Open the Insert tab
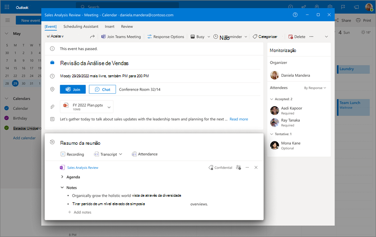Image resolution: width=376 pixels, height=237 pixels. 110,27
